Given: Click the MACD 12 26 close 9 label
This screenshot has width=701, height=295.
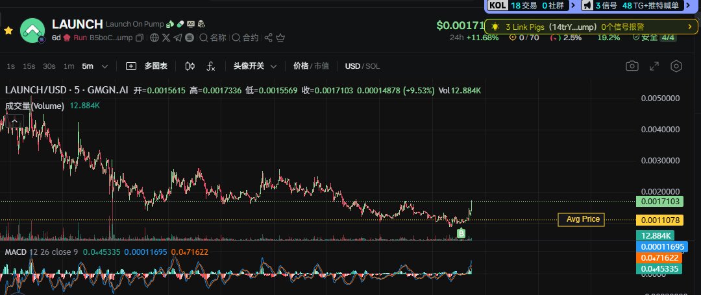Looking at the screenshot, I should [x=41, y=252].
